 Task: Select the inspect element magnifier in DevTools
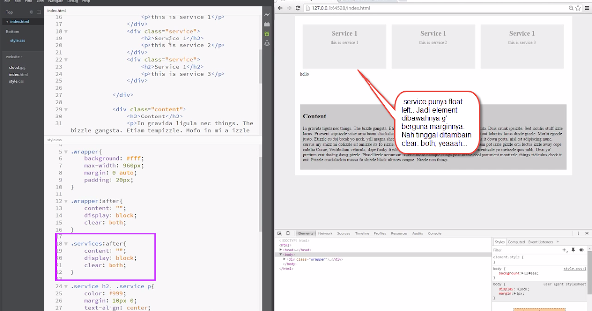click(x=280, y=233)
